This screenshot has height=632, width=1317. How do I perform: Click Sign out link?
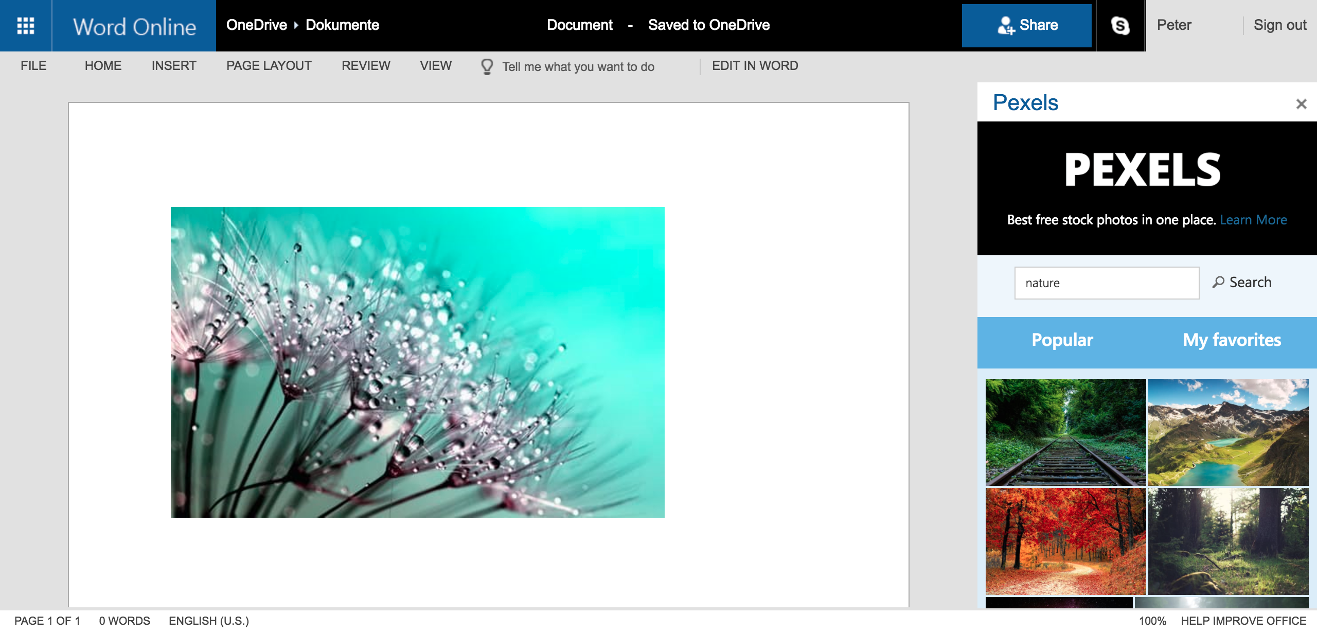pos(1279,25)
